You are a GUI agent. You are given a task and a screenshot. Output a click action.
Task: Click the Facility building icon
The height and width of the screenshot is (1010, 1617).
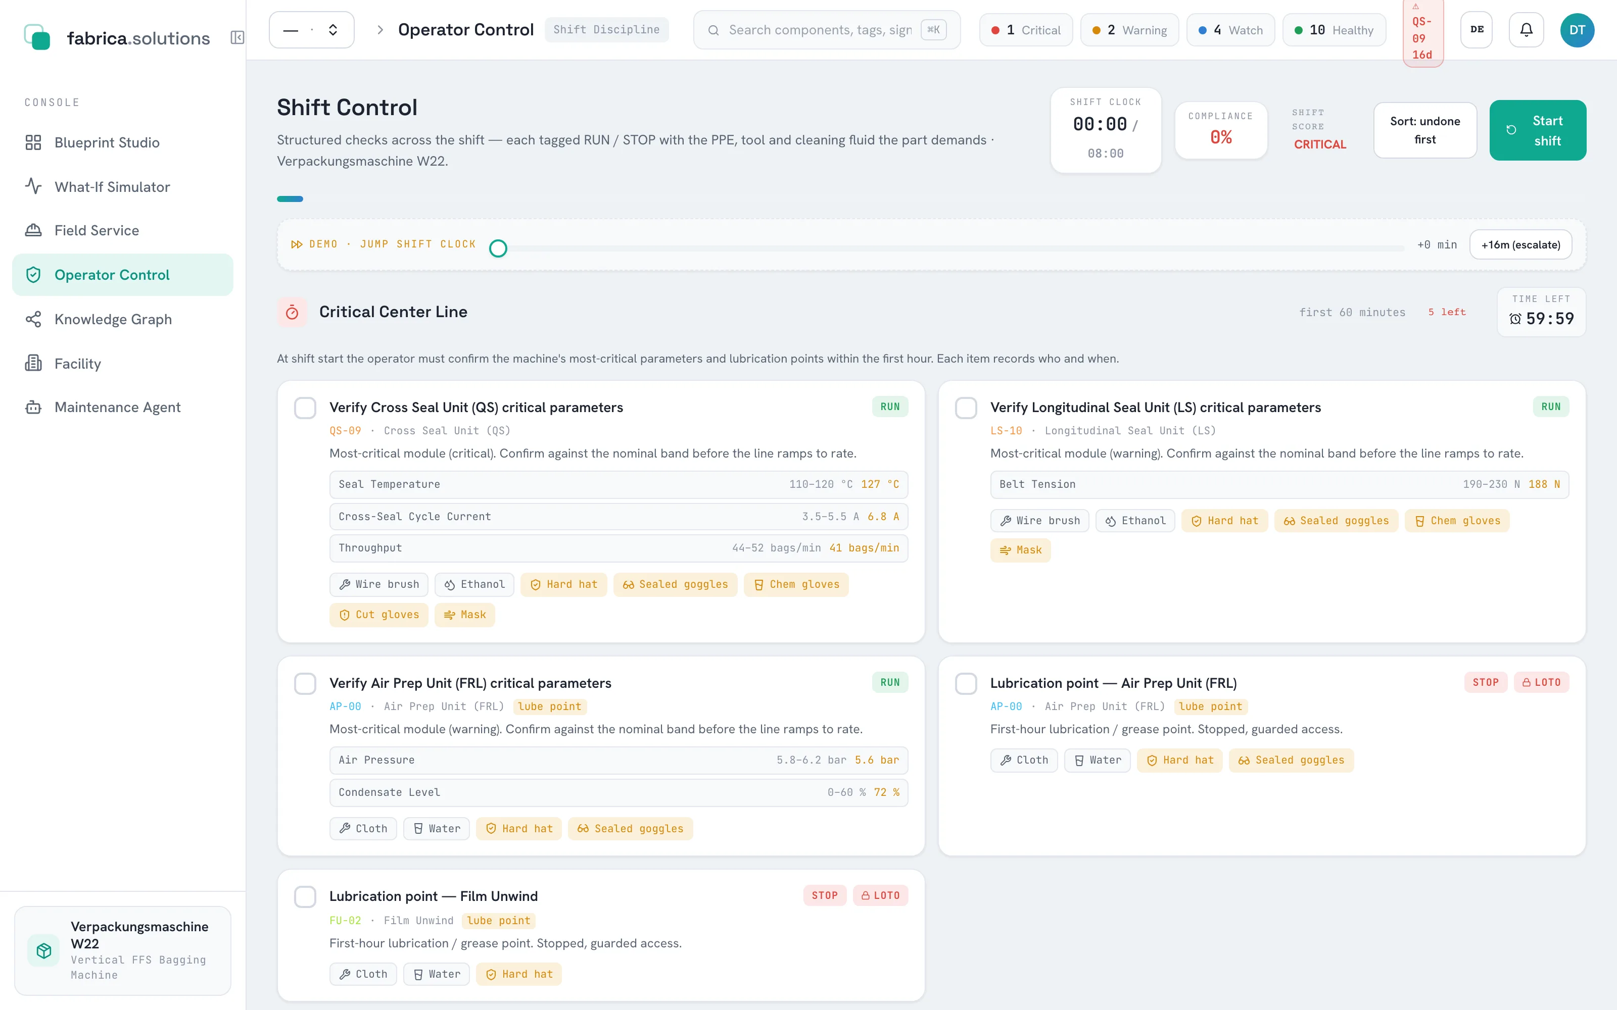[33, 364]
